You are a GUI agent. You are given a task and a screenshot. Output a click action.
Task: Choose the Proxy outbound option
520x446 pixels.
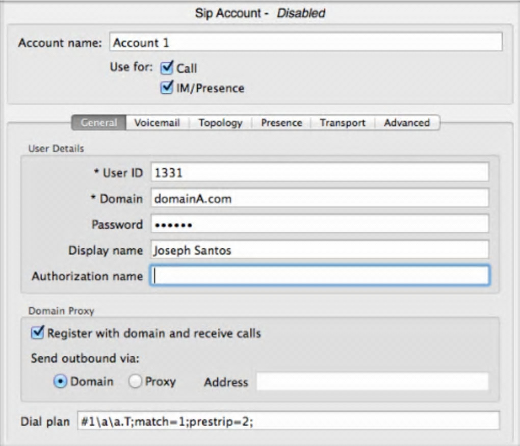tap(136, 382)
